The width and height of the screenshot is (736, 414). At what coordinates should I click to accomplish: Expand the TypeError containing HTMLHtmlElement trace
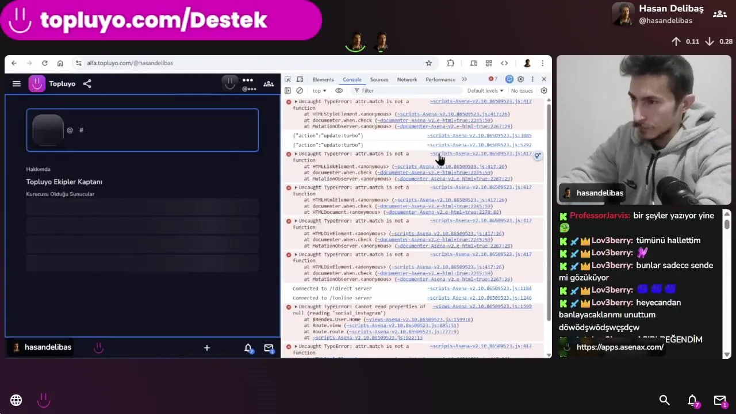pyautogui.click(x=296, y=187)
